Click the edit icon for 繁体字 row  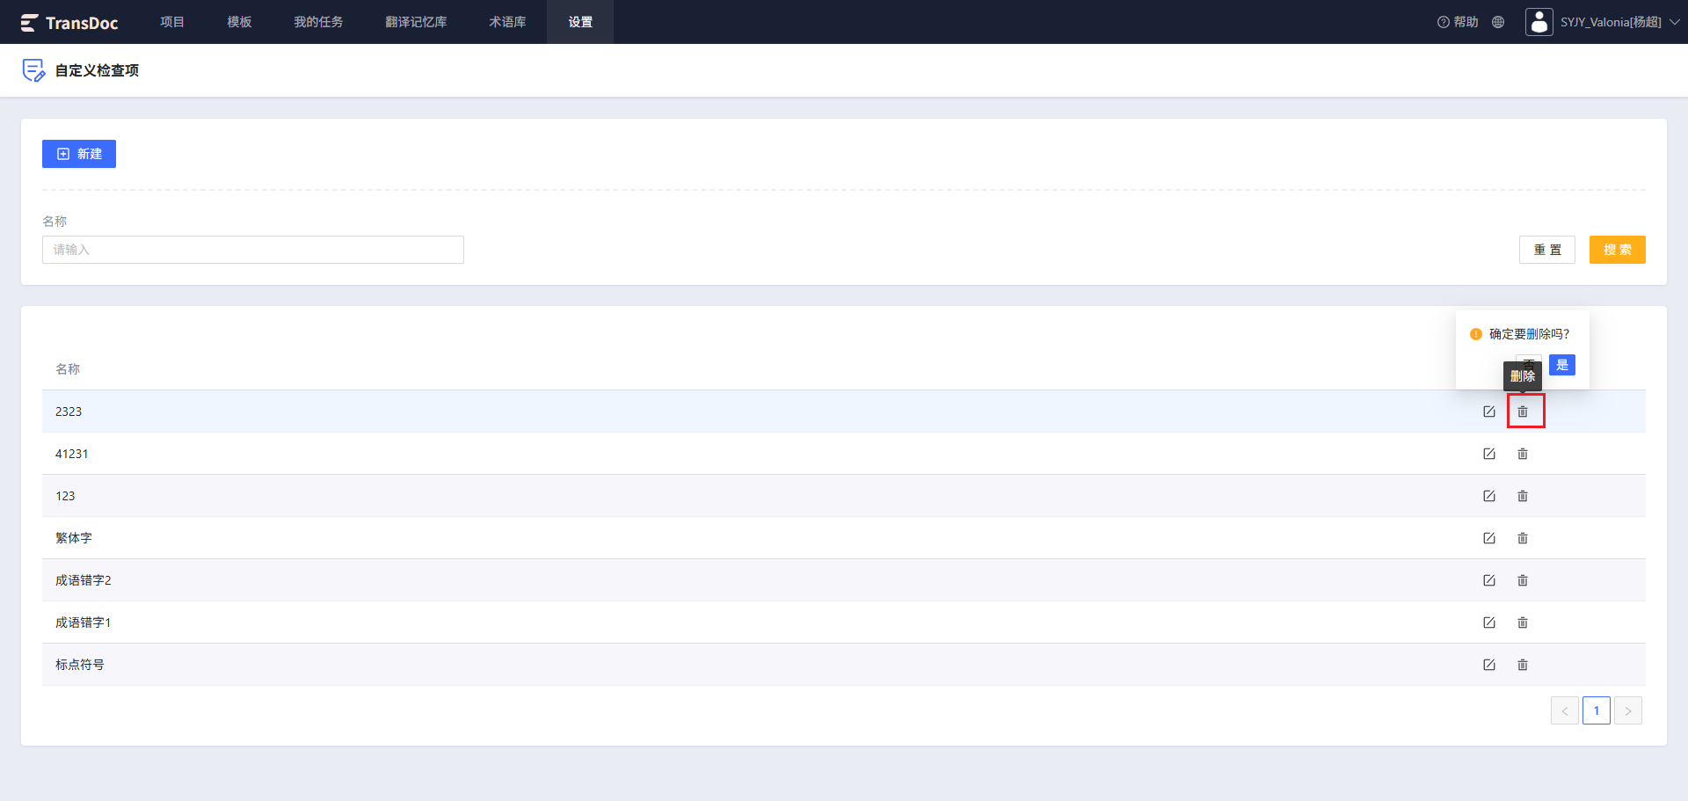pos(1489,538)
